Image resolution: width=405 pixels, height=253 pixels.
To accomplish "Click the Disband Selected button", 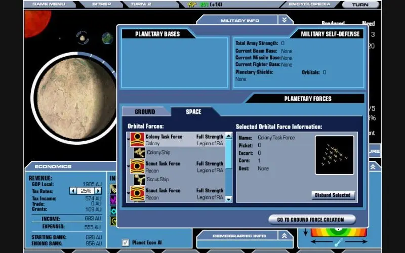I will coord(333,195).
